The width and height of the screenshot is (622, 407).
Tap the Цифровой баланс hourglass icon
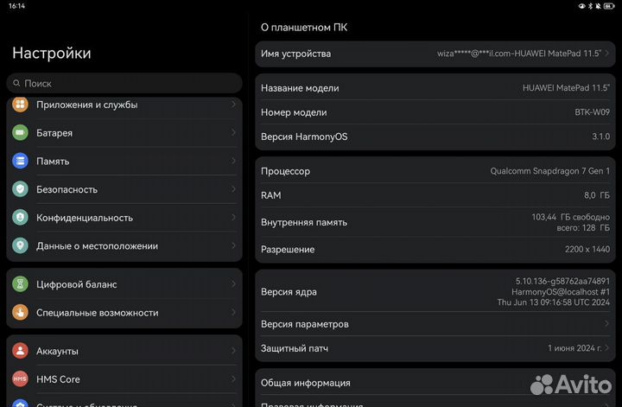(x=20, y=284)
